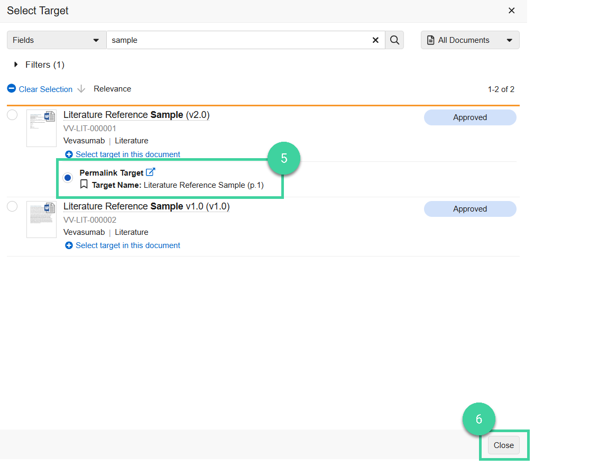Open Literature Reference Sample v1.0 (v1.0) title
Viewport: 608px width, 466px height.
146,206
